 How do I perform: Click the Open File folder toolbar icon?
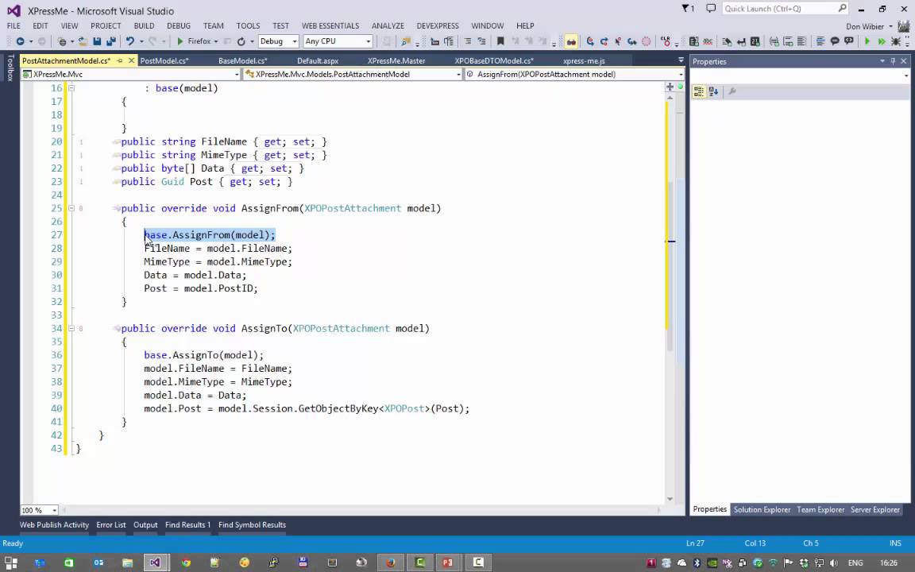83,41
